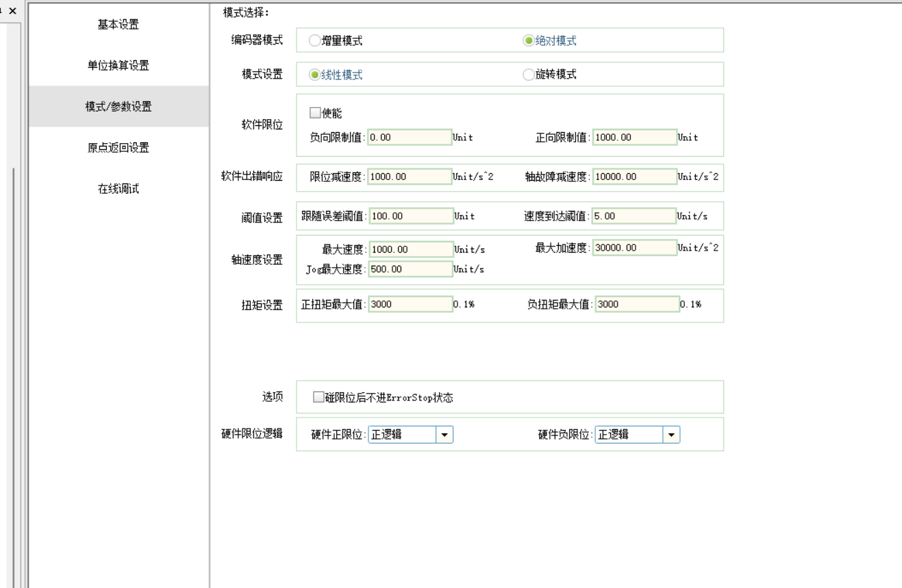Image resolution: width=902 pixels, height=588 pixels.
Task: Click the 正扭矩最大值 input field
Action: 410,305
